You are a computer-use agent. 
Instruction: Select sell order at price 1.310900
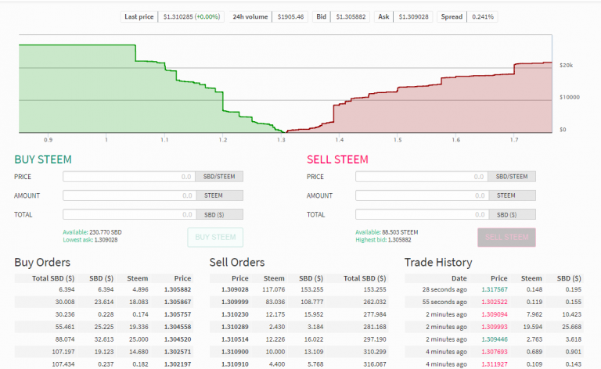(299, 351)
